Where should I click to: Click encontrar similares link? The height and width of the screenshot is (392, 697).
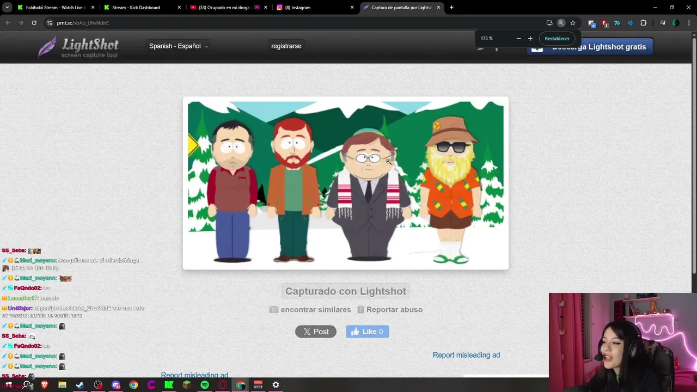(x=310, y=310)
